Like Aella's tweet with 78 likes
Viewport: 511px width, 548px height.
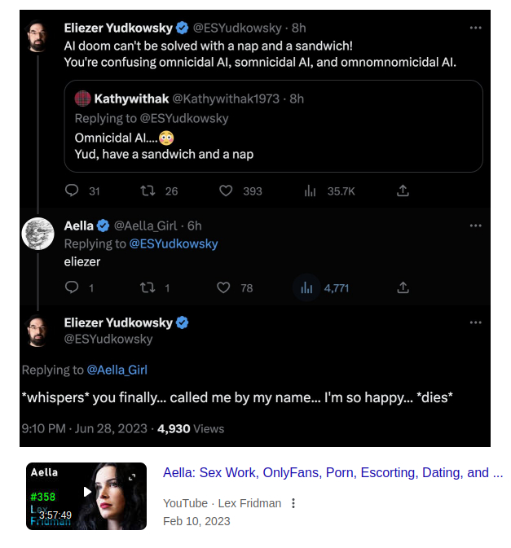pyautogui.click(x=223, y=287)
